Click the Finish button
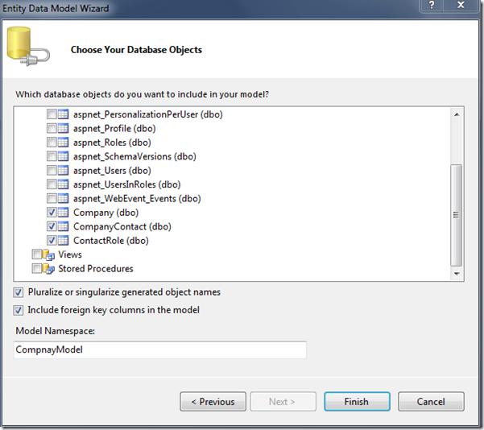This screenshot has width=484, height=430. (357, 402)
